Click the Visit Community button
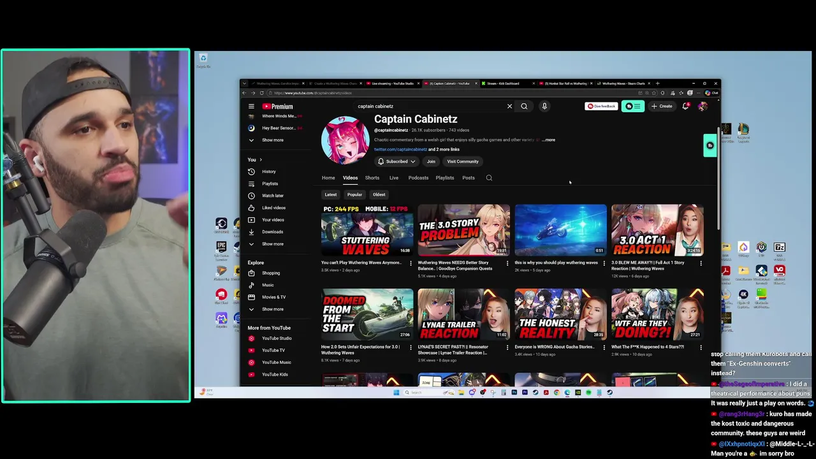The height and width of the screenshot is (459, 816). point(463,161)
